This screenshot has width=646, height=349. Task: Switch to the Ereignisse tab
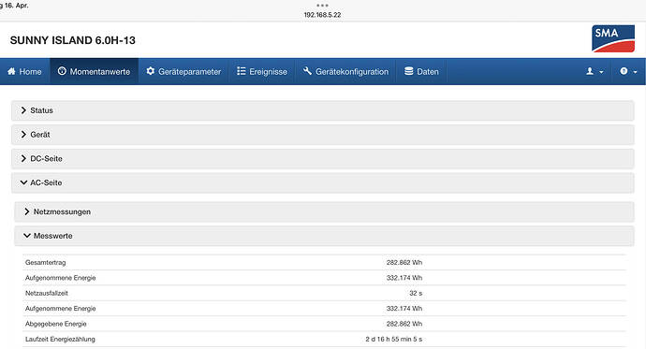[x=262, y=72]
